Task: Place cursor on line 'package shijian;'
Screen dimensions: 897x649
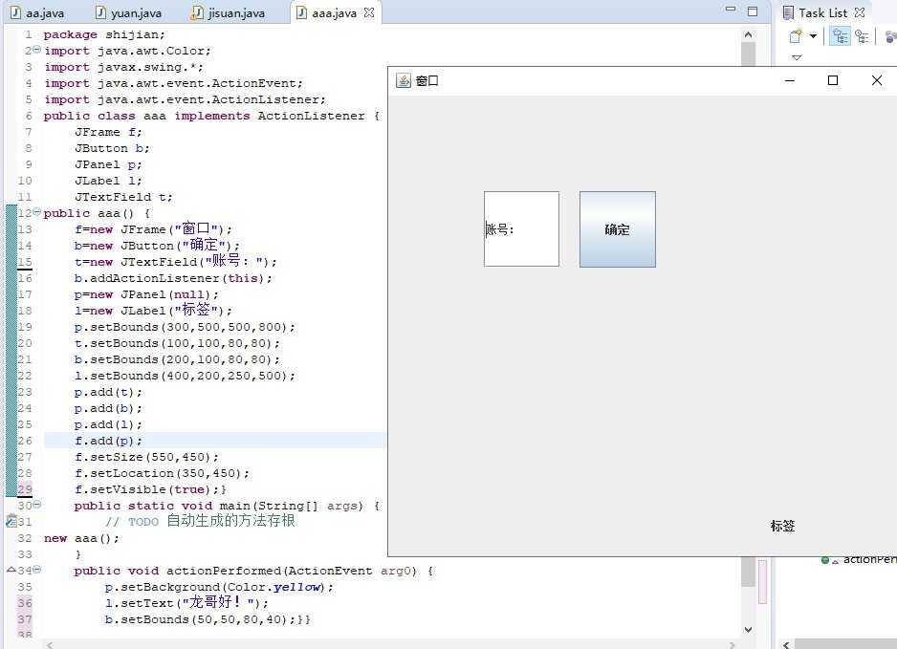Action: pos(104,34)
